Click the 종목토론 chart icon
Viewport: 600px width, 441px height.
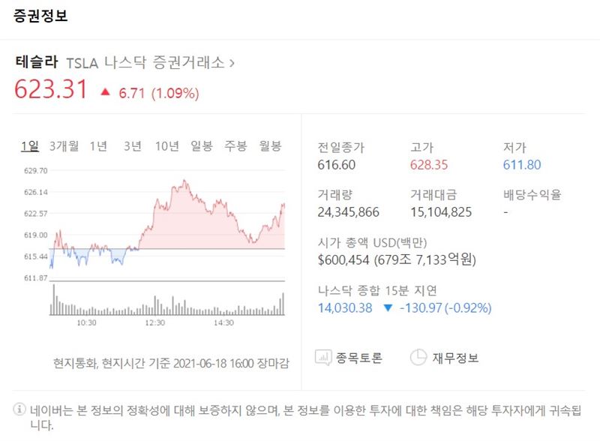(x=325, y=358)
